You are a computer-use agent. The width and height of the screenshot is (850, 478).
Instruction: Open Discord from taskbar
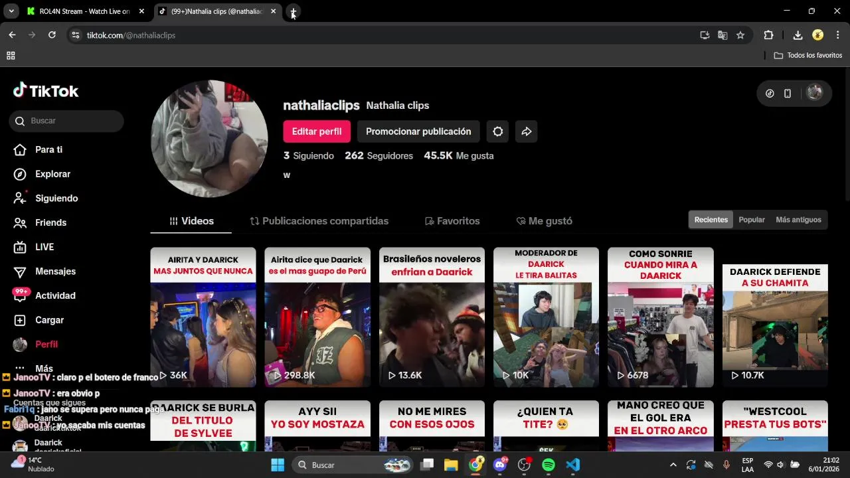point(499,465)
